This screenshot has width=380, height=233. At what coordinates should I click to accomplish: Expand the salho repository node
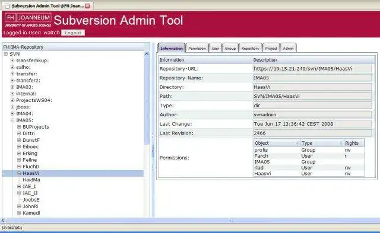(x=12, y=67)
